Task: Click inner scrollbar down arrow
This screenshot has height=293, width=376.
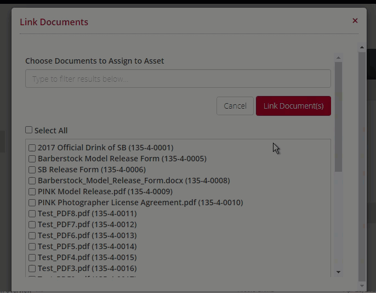Action: 338,272
